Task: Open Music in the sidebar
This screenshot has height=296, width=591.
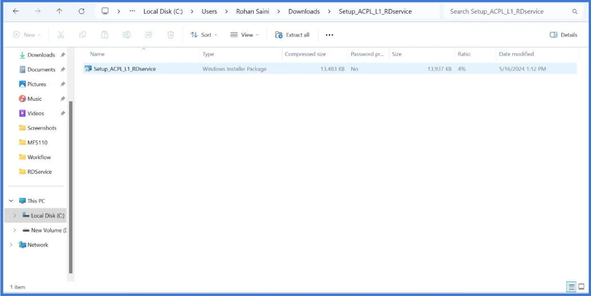Action: [34, 99]
